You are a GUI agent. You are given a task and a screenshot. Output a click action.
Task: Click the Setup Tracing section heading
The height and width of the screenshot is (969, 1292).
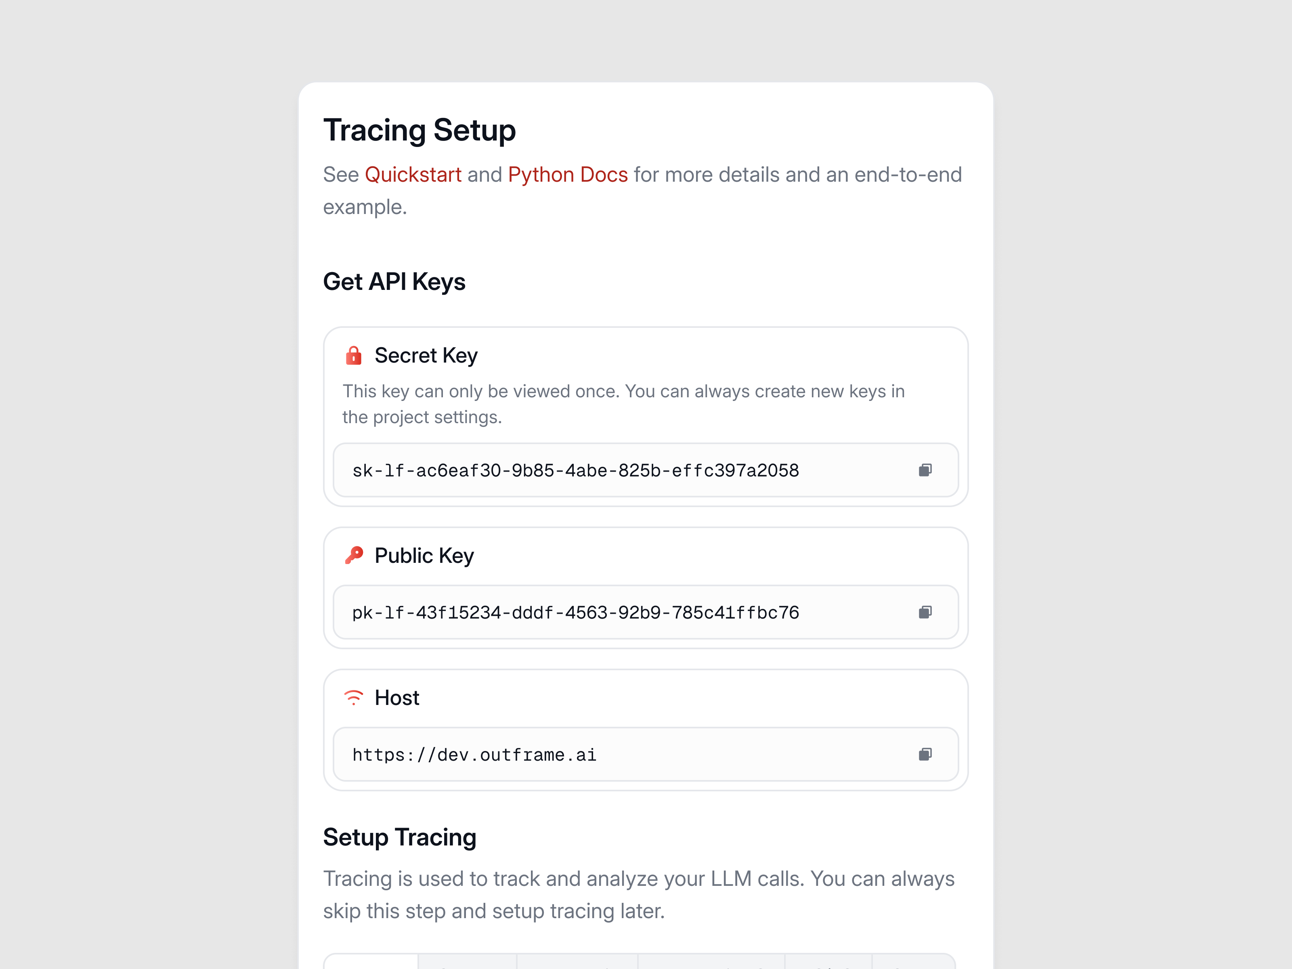click(x=400, y=837)
